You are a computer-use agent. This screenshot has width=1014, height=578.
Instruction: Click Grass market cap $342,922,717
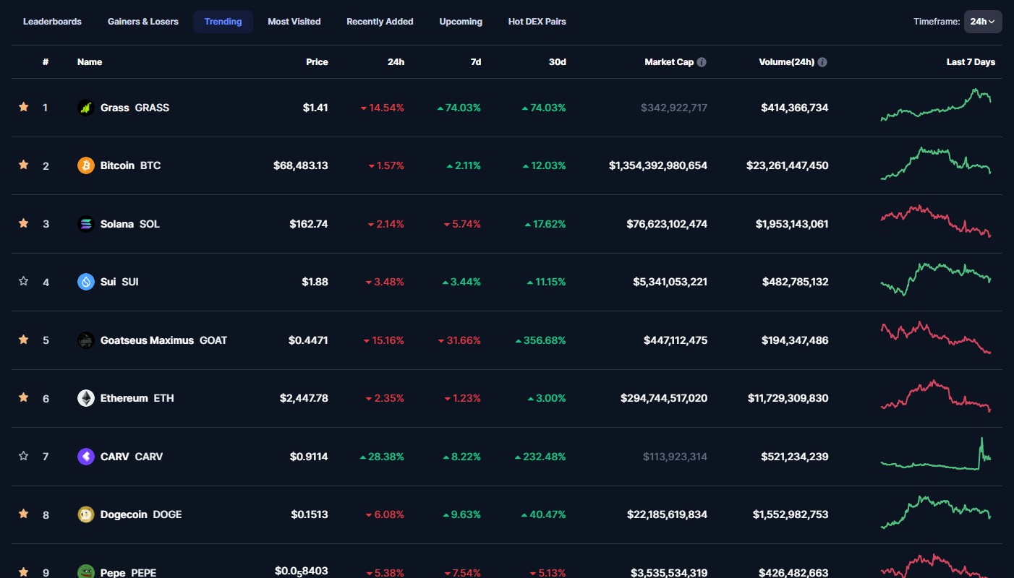tap(674, 108)
